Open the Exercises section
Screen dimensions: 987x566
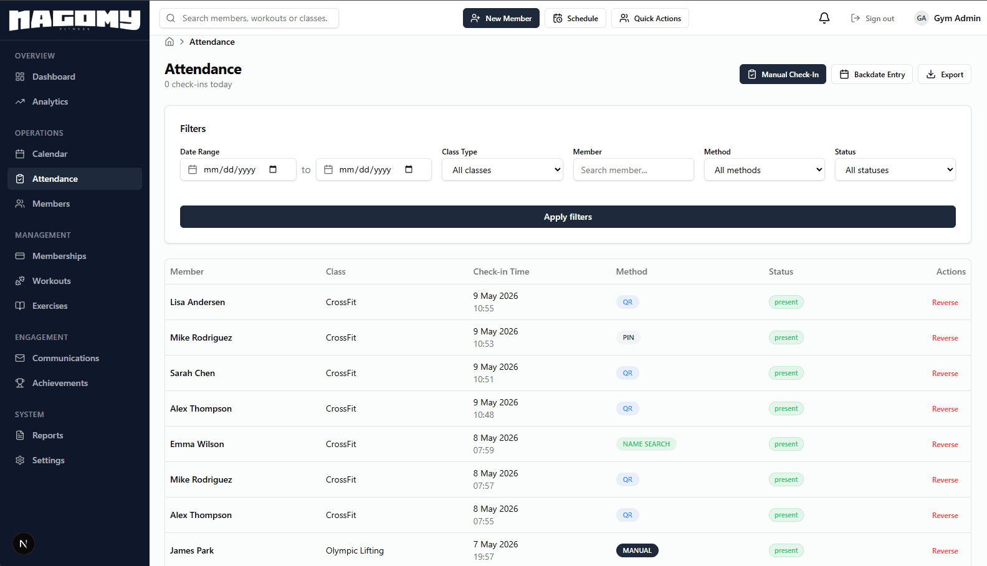pos(75,306)
